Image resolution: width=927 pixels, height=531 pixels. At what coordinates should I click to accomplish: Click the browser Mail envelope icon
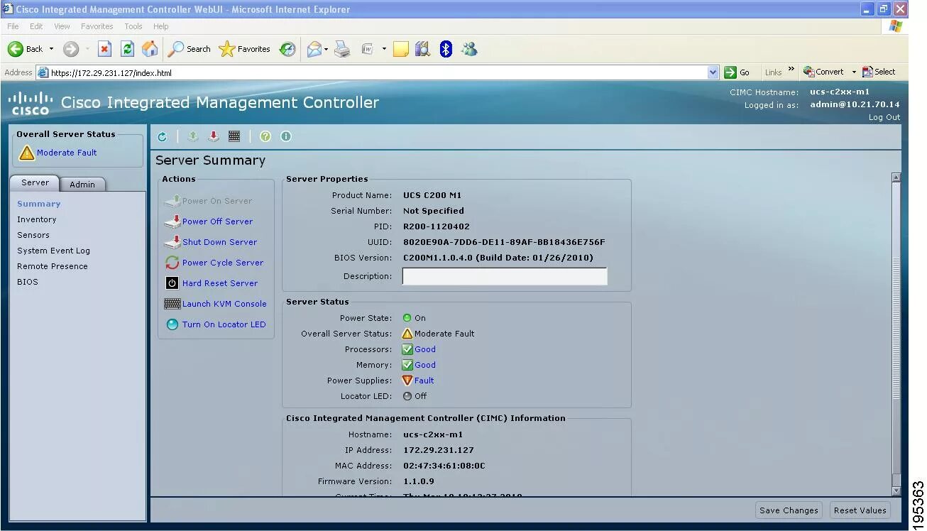click(x=314, y=49)
